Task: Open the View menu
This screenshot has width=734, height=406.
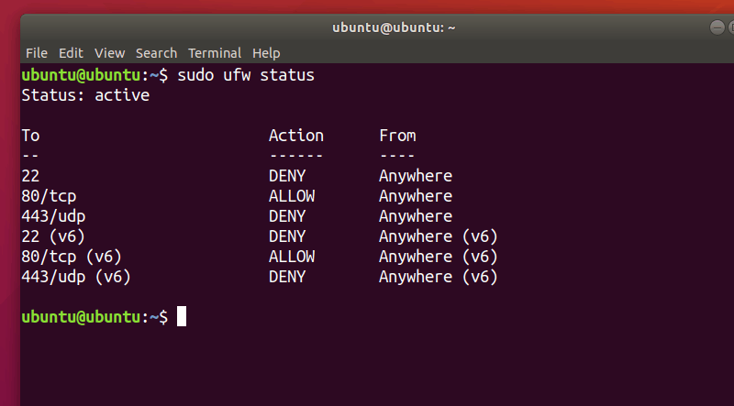Action: pyautogui.click(x=109, y=53)
